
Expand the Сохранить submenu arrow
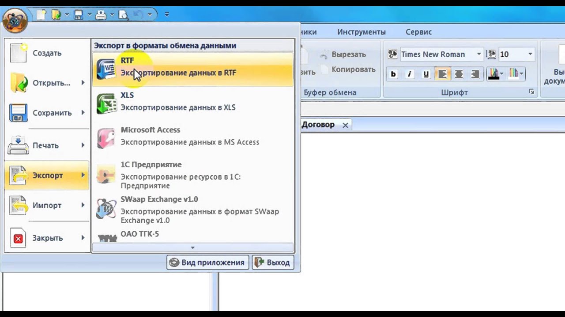pyautogui.click(x=83, y=113)
